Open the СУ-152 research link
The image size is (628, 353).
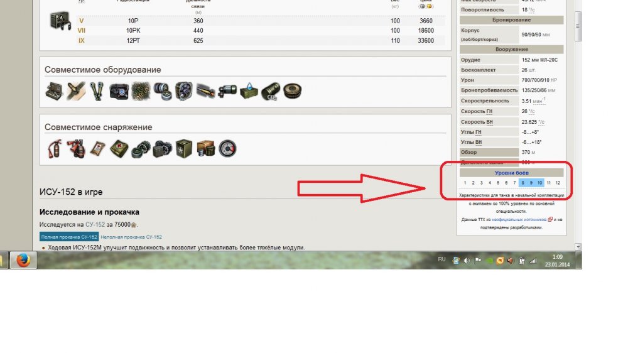point(95,224)
